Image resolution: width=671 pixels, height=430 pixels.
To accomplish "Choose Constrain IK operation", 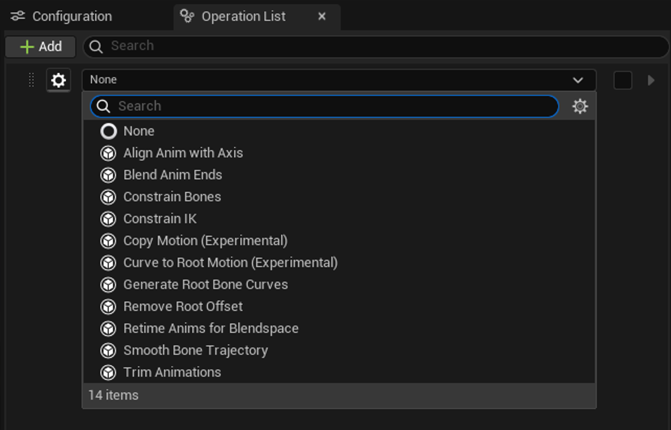I will (x=339, y=219).
